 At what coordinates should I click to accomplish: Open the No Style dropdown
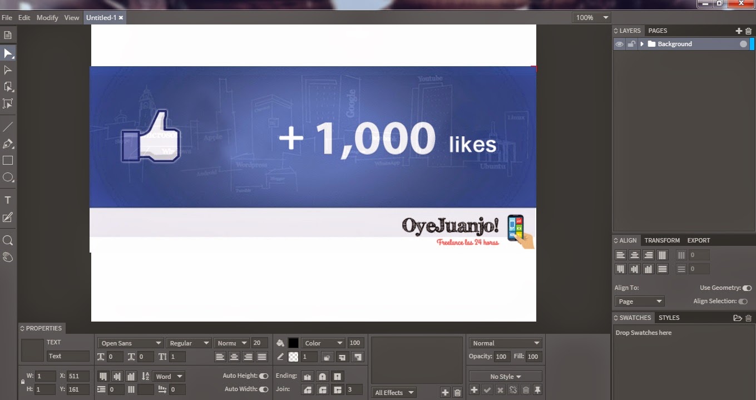506,377
